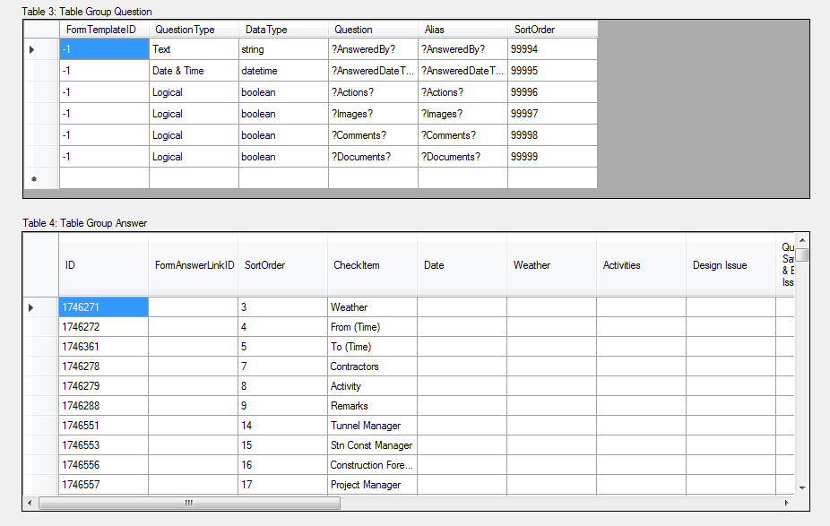
Task: Click the horizontal scrollbar thumb in Table 4
Action: click(189, 503)
